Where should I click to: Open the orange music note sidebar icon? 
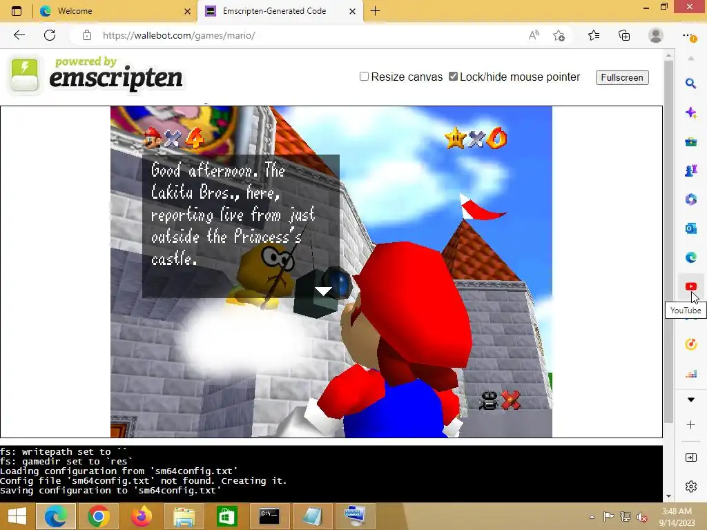coord(690,344)
